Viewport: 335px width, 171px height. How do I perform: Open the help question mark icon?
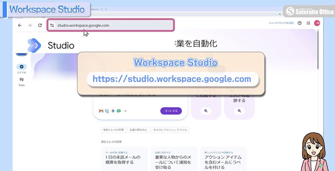pos(299,23)
